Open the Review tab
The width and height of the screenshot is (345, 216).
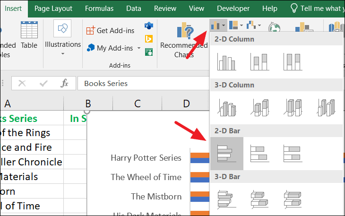point(165,9)
